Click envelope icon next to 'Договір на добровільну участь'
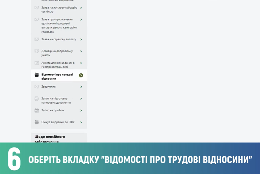Image resolution: width=260 pixels, height=174 pixels. coord(37,51)
